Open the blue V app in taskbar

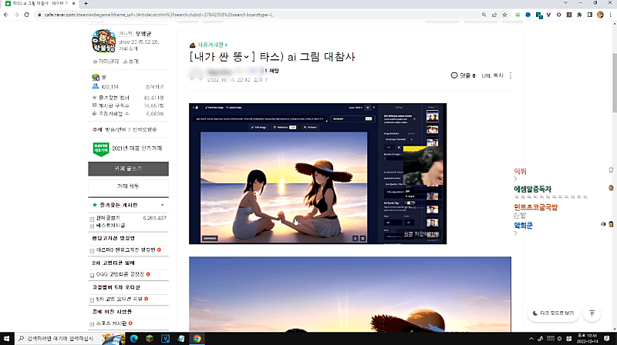tap(165, 338)
